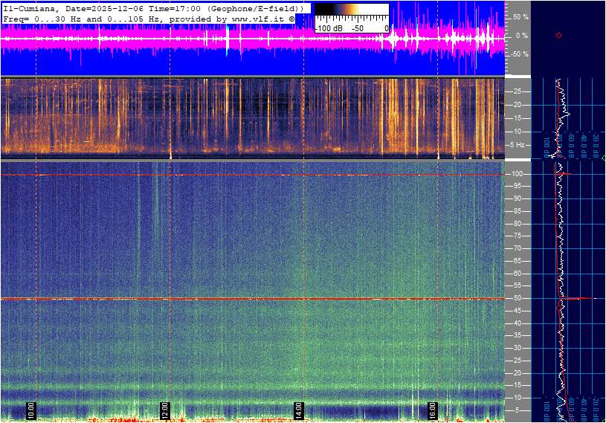Jump to the 14:00 time marker
Image resolution: width=606 pixels, height=423 pixels.
point(298,409)
